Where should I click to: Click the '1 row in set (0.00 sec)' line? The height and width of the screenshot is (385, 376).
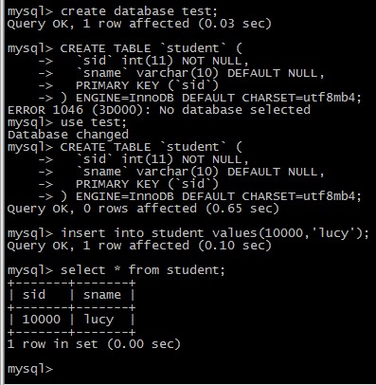(x=94, y=344)
